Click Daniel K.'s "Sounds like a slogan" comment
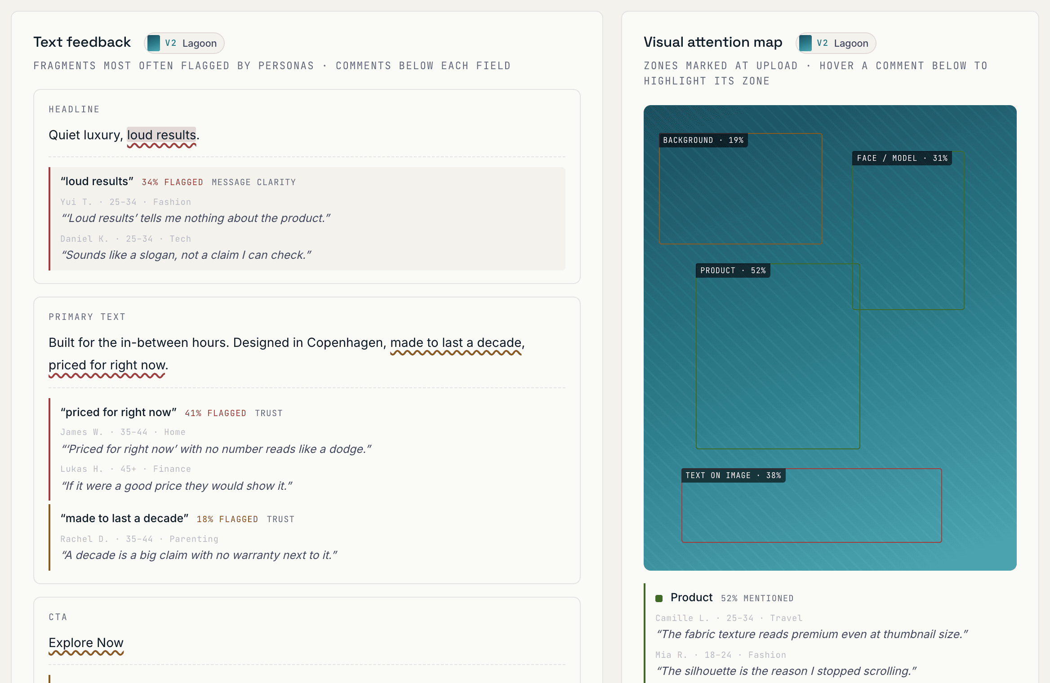The width and height of the screenshot is (1050, 683). 186,255
